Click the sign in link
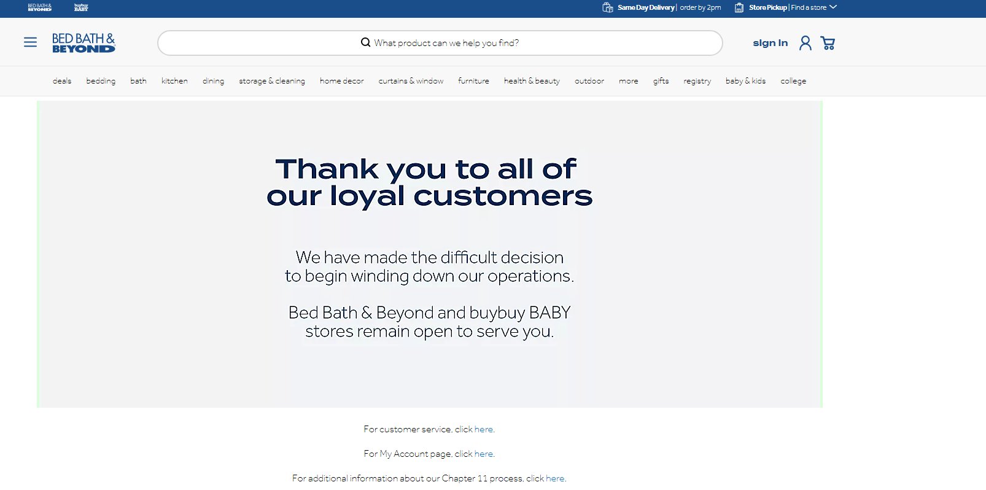Viewport: 986px width, 490px height. [x=771, y=43]
